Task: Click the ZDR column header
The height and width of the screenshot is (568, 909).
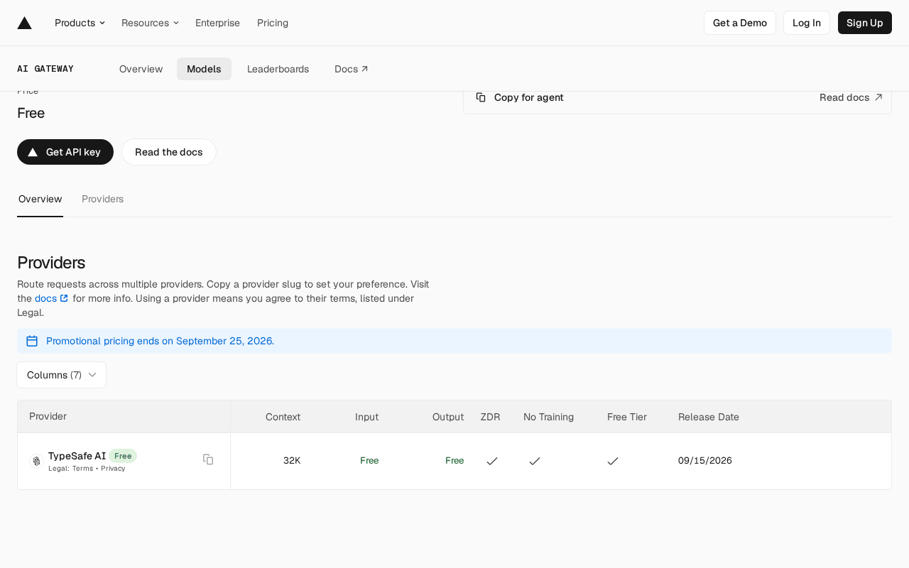Action: click(490, 417)
